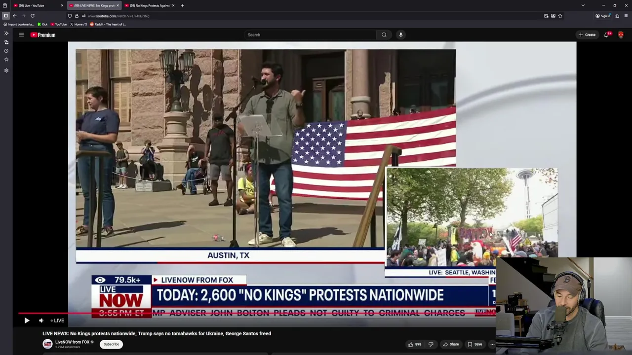632x355 pixels.
Task: Play the live video
Action: click(x=27, y=320)
